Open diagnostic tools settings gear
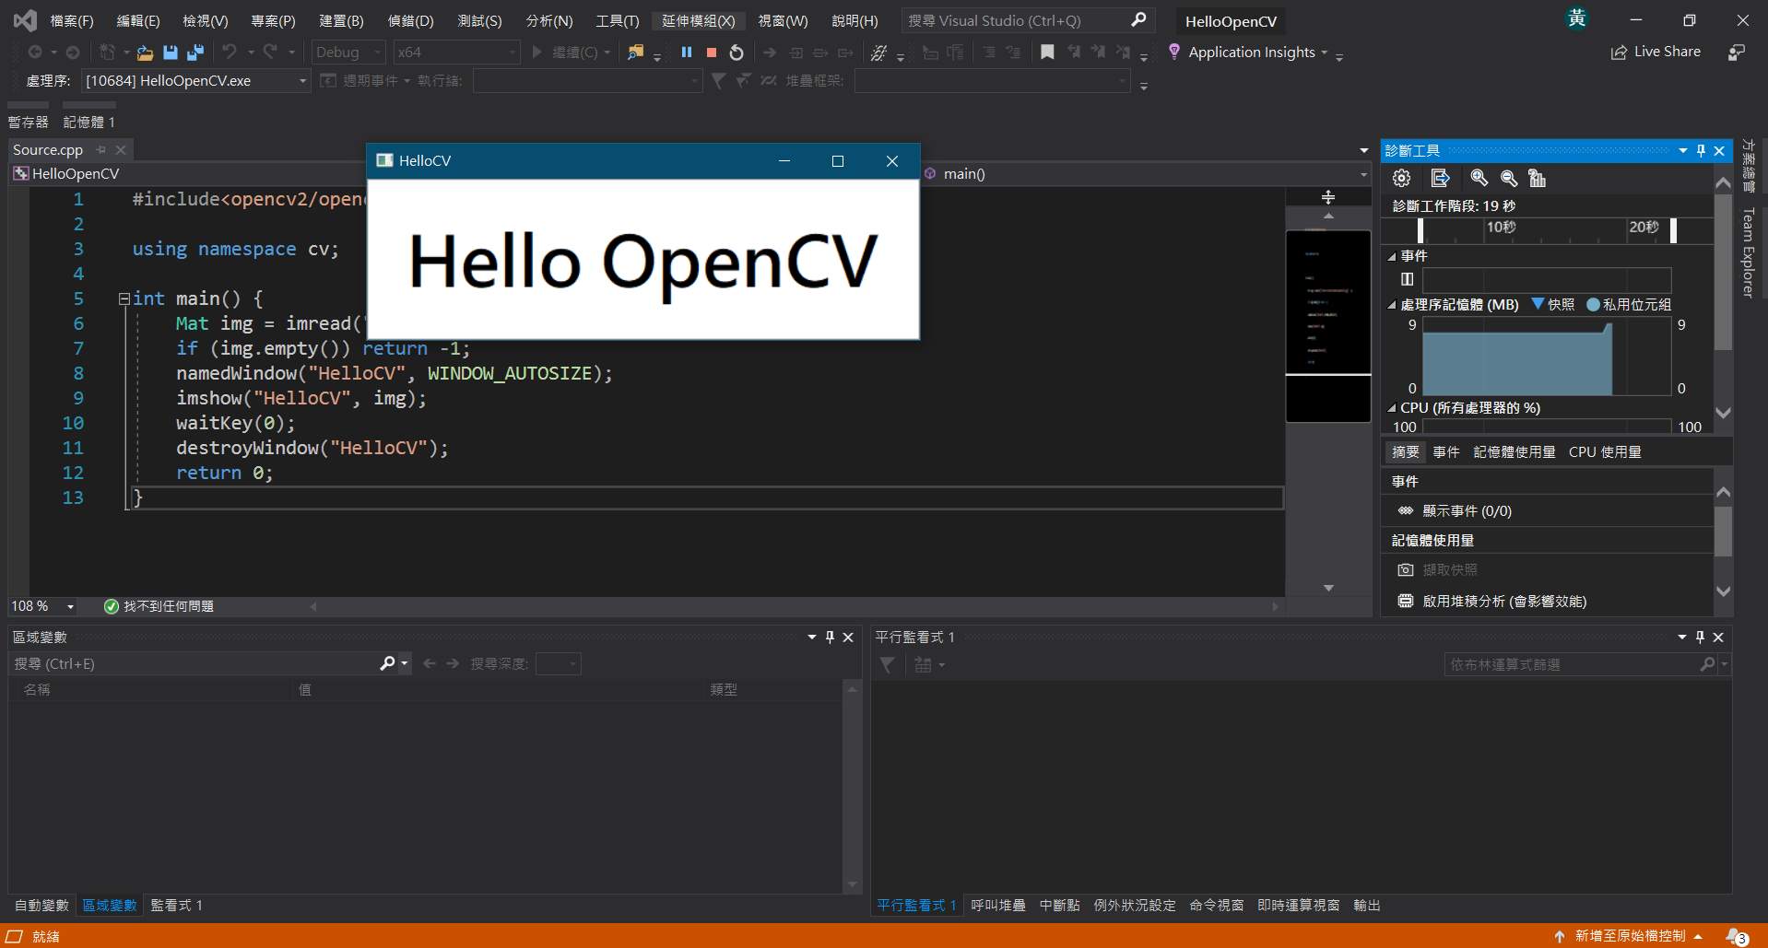The width and height of the screenshot is (1768, 948). point(1401,178)
